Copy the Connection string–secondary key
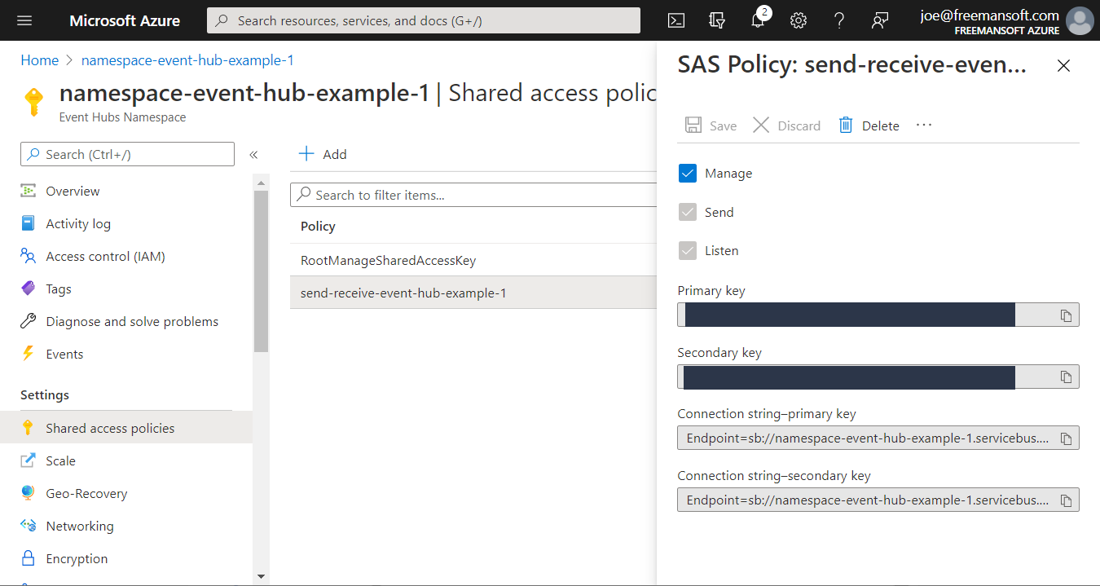This screenshot has height=586, width=1100. (1066, 500)
